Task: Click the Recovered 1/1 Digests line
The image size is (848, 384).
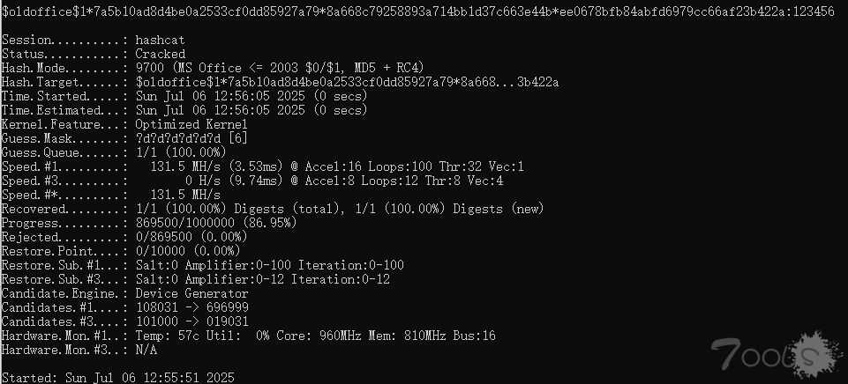Action: (273, 209)
